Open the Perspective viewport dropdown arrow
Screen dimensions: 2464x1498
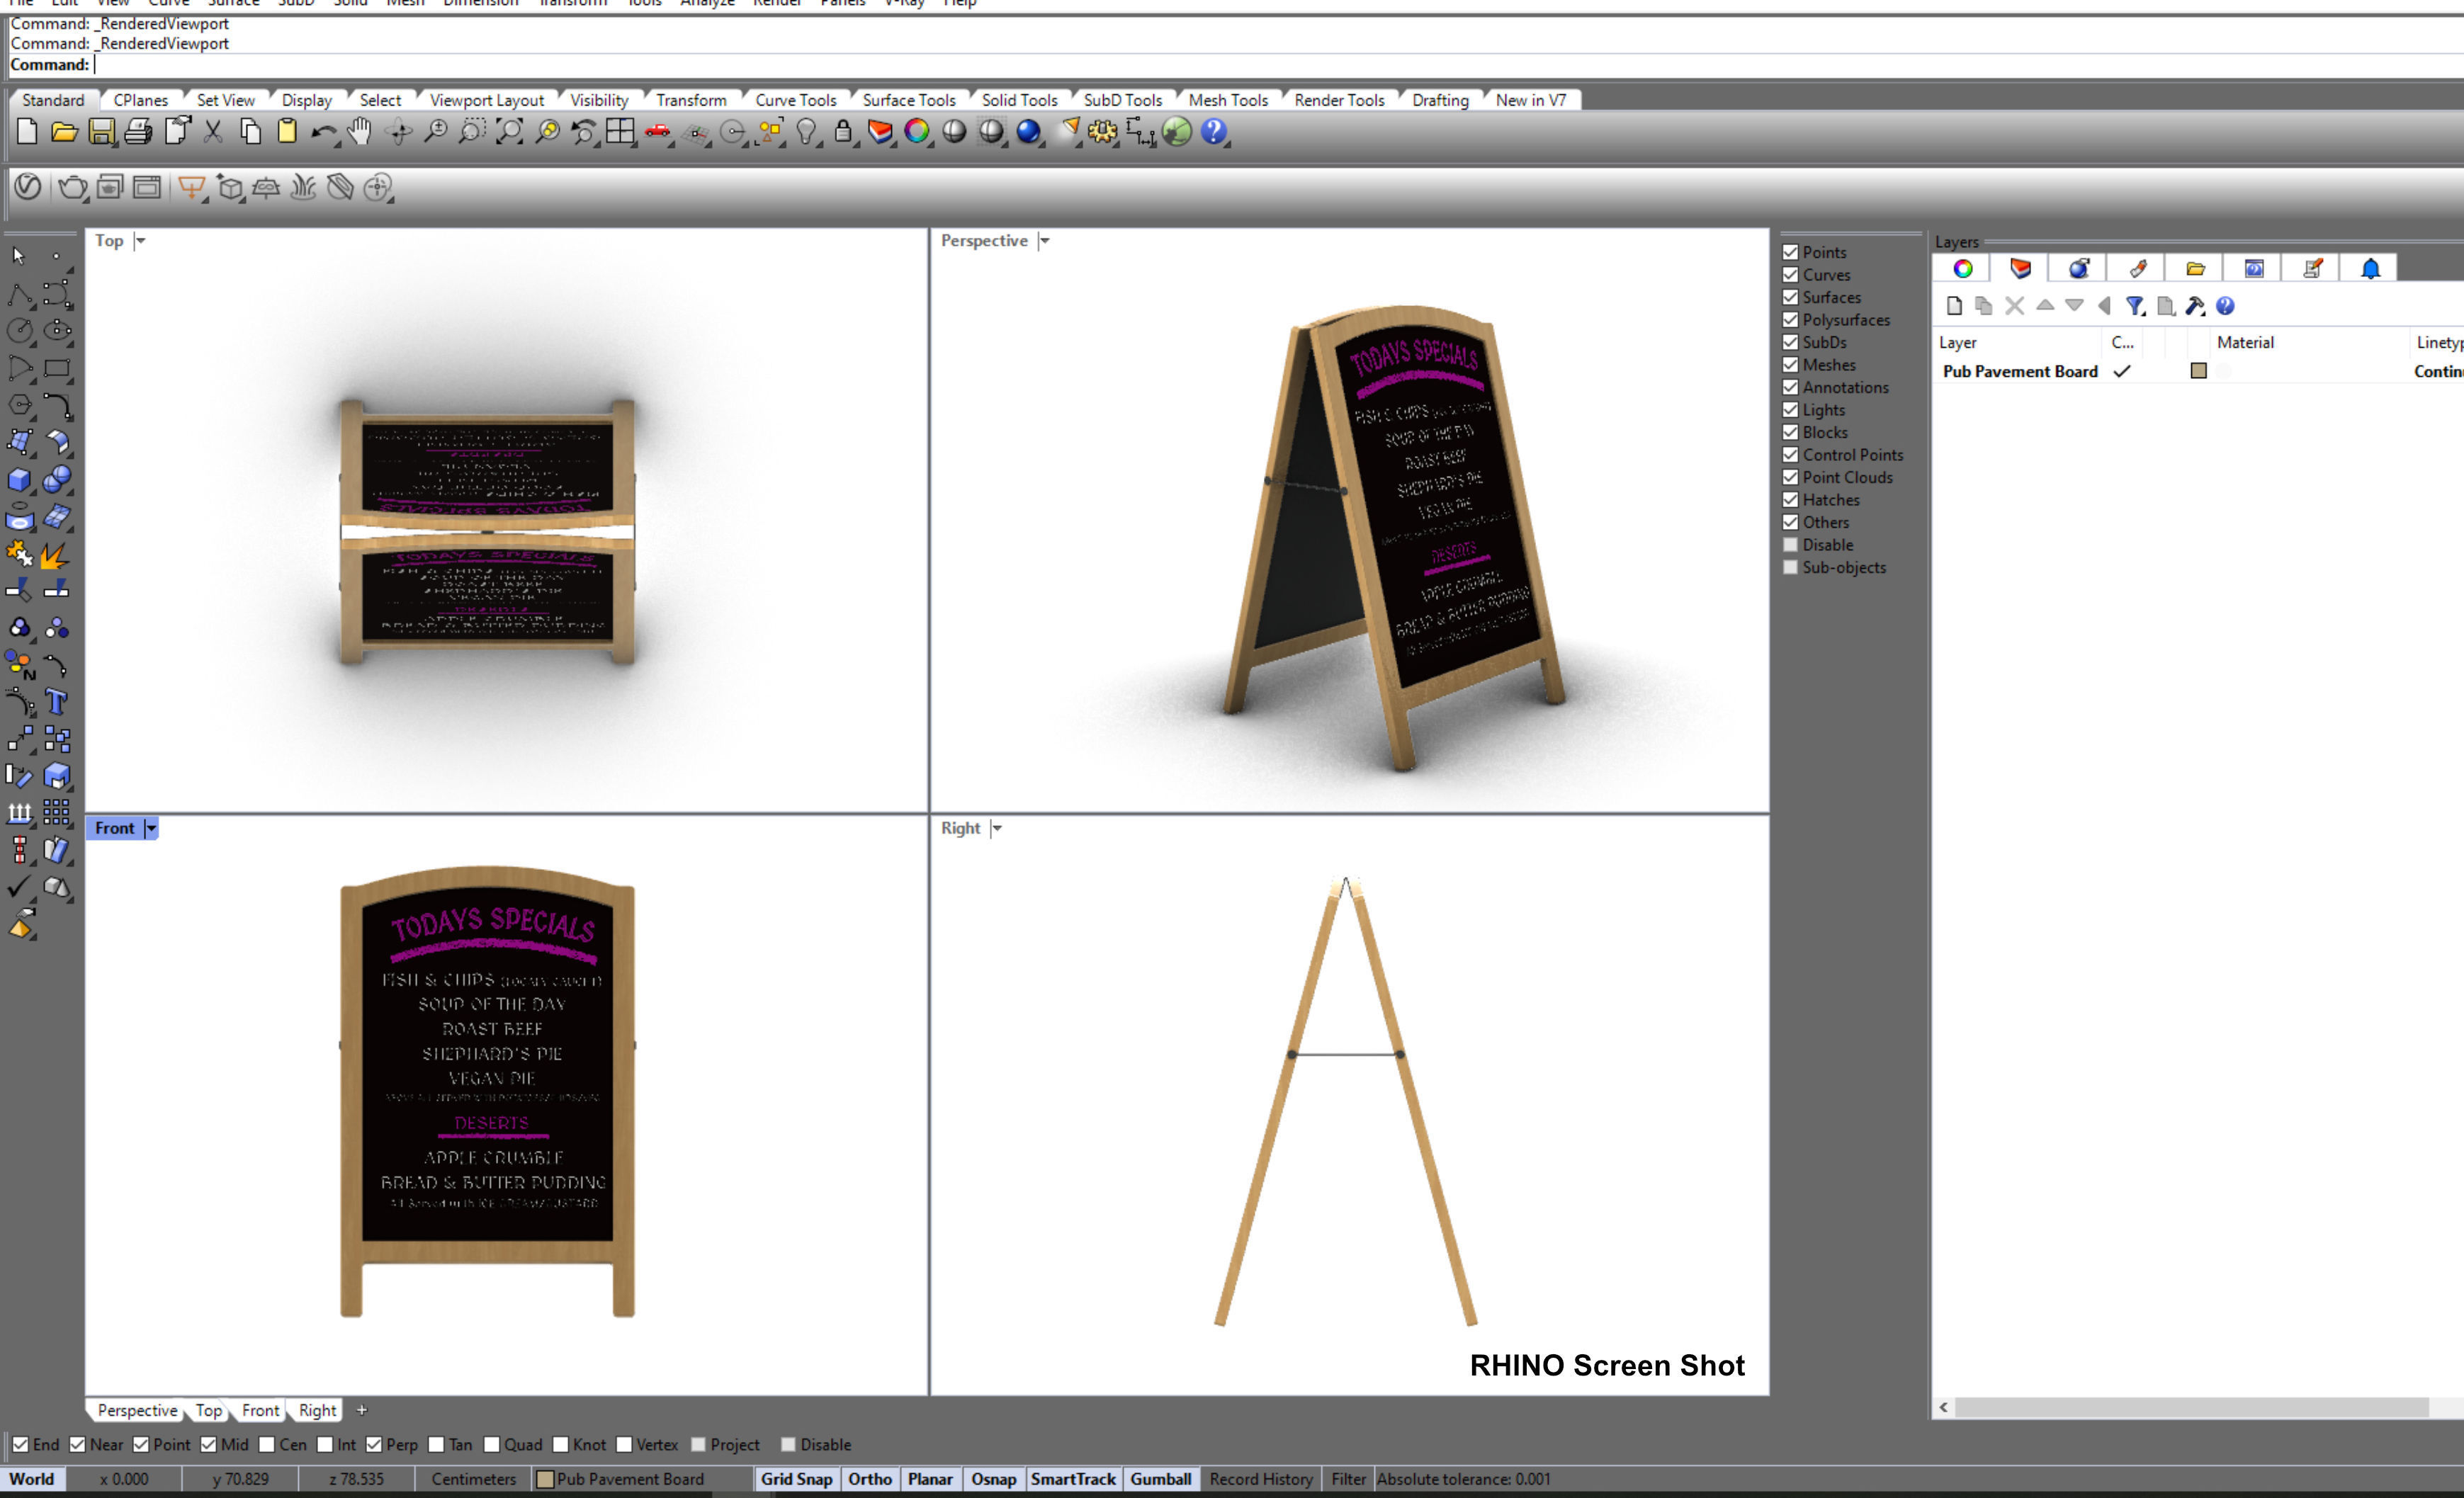pos(1045,241)
